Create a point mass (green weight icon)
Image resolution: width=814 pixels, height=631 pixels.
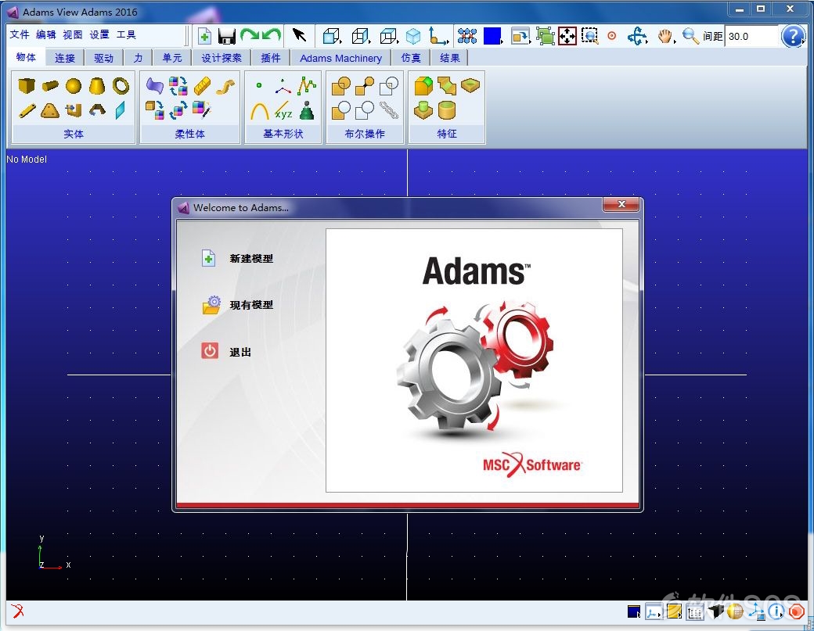(308, 110)
